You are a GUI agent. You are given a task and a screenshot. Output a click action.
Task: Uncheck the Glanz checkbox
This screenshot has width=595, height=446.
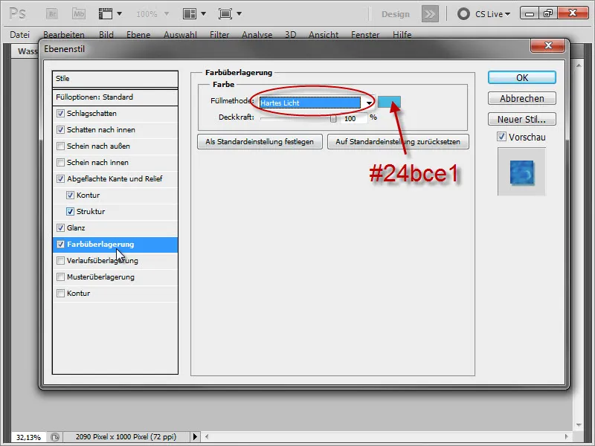pyautogui.click(x=60, y=227)
